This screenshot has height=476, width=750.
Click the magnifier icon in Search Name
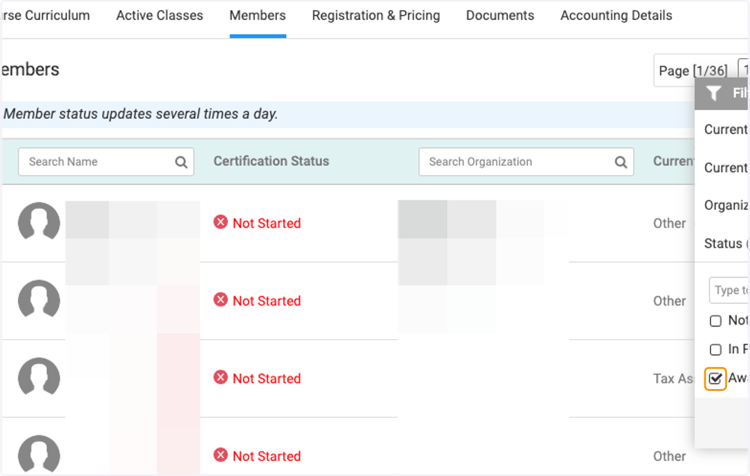click(x=181, y=163)
